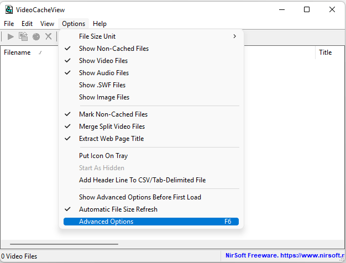Enable Put Icon On Tray
This screenshot has width=346, height=263.
point(151,156)
